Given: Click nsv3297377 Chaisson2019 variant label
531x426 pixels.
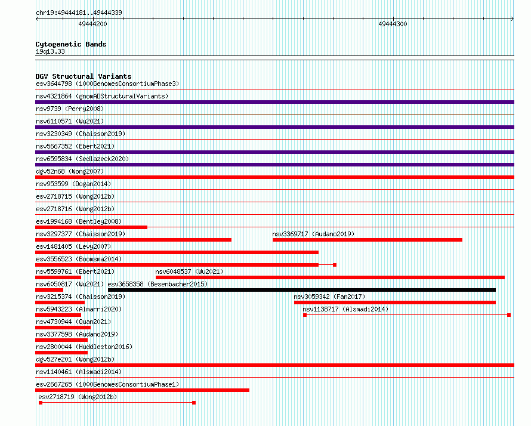Looking at the screenshot, I should 81,234.
